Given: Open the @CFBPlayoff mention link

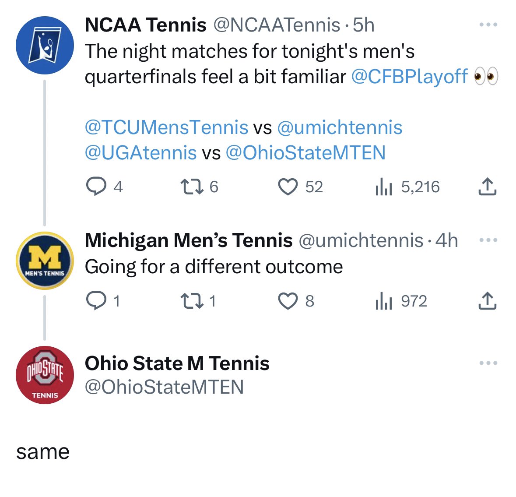Looking at the screenshot, I should (x=409, y=77).
